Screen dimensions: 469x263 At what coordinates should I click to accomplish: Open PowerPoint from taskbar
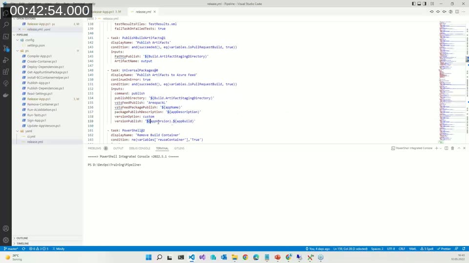pyautogui.click(x=277, y=257)
